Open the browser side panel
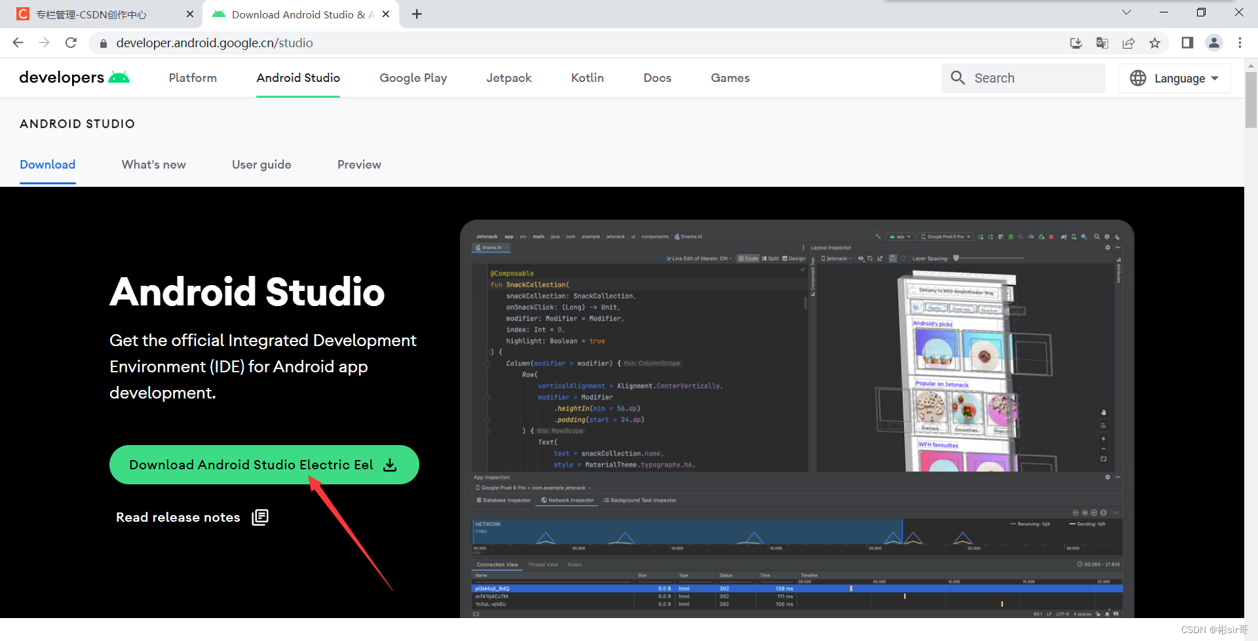The width and height of the screenshot is (1258, 641). pos(1187,43)
